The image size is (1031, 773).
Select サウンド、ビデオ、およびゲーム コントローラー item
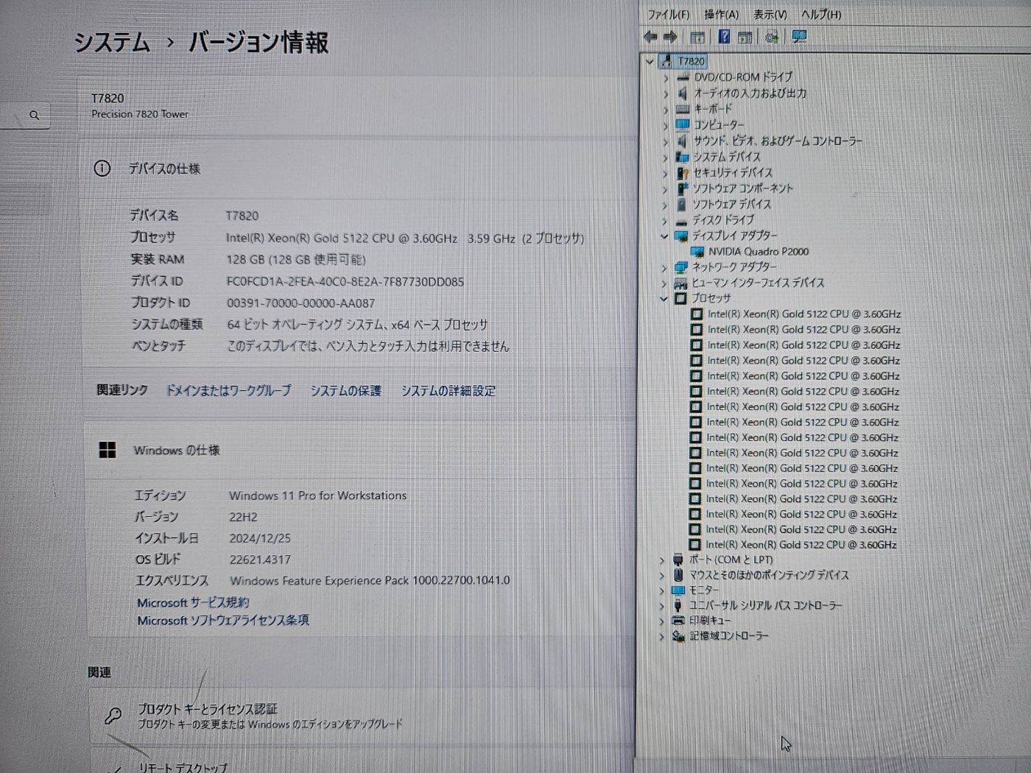tap(778, 141)
